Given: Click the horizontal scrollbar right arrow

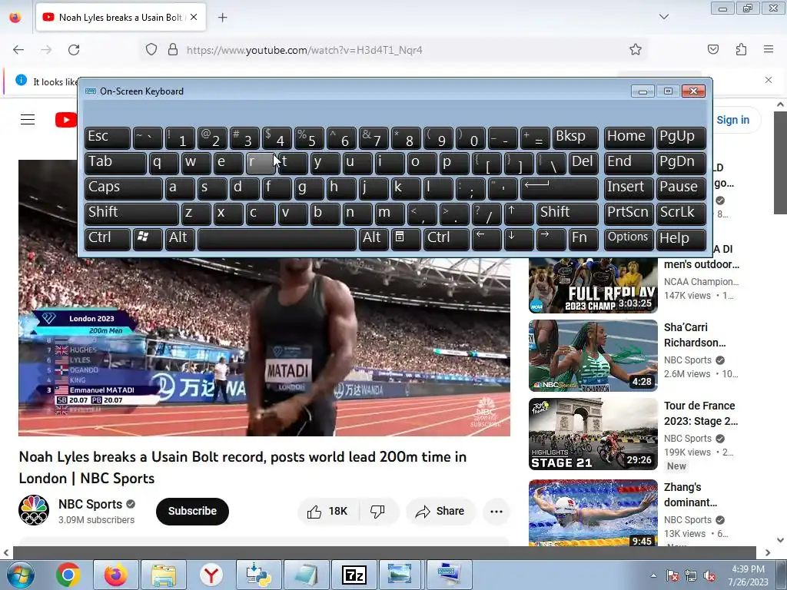Looking at the screenshot, I should [768, 552].
